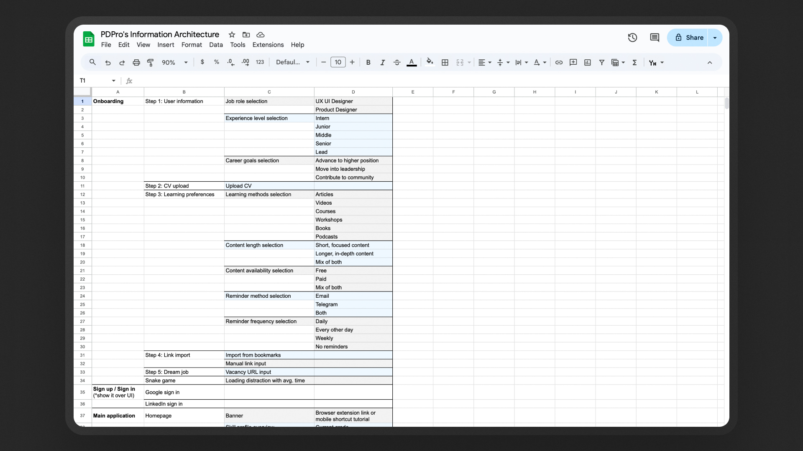Open the Default font dropdown

point(293,62)
